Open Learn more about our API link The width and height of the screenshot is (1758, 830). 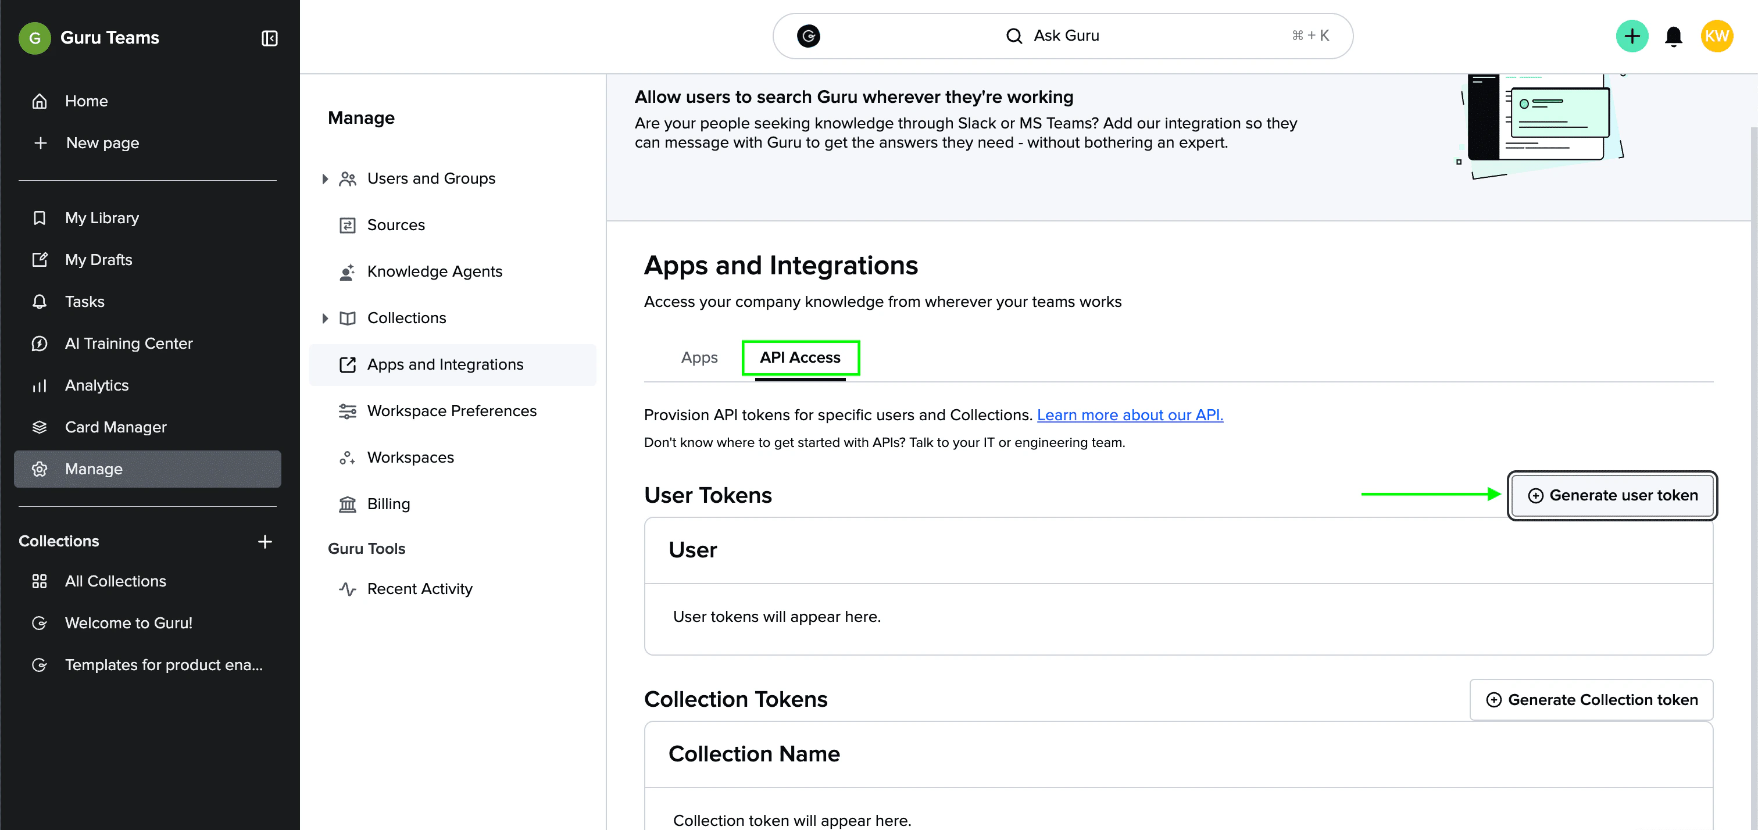[x=1130, y=415]
